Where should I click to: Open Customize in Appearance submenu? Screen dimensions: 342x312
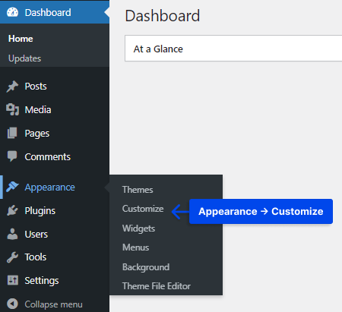pyautogui.click(x=143, y=209)
